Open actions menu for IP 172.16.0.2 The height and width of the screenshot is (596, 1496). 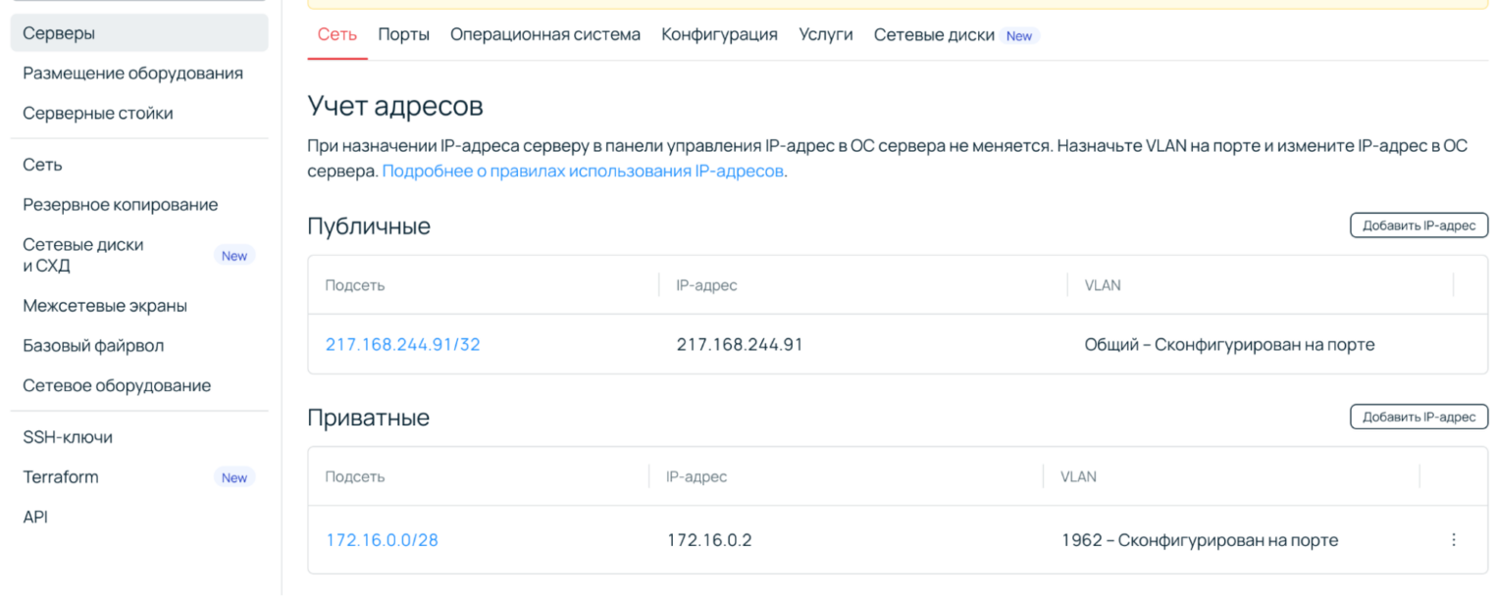[x=1453, y=539]
